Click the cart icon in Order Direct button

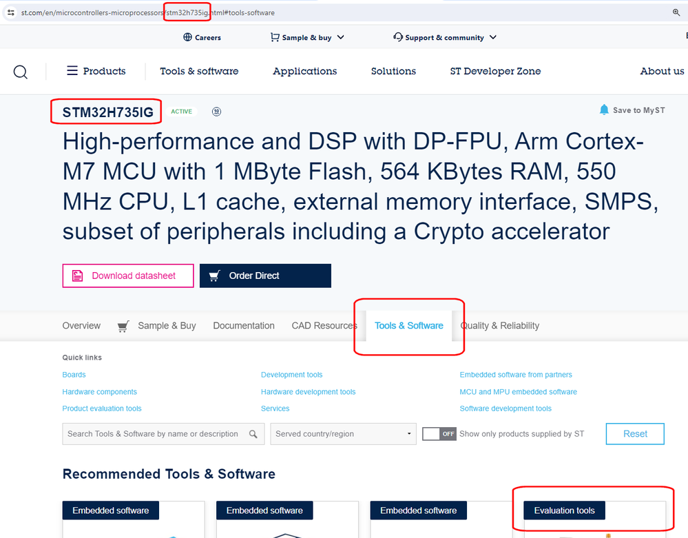(215, 276)
